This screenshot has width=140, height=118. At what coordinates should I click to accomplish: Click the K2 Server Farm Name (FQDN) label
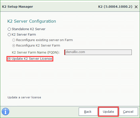(x=36, y=52)
